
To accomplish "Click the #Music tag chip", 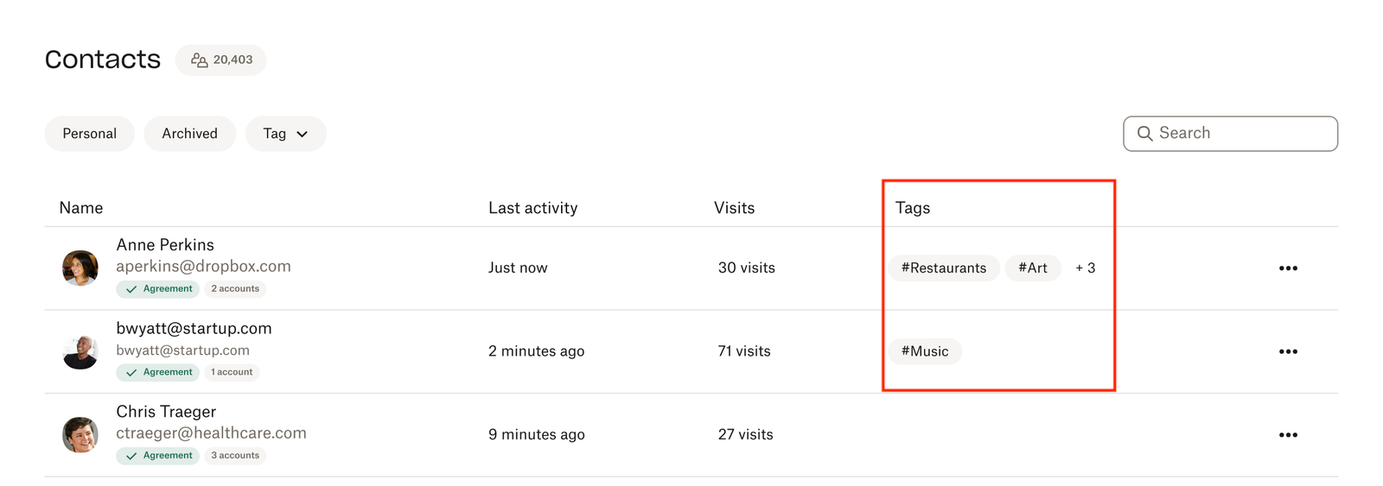I will tap(925, 351).
